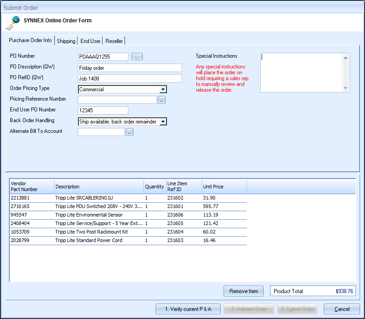Click the Cancel button
The height and width of the screenshot is (319, 365).
click(342, 309)
